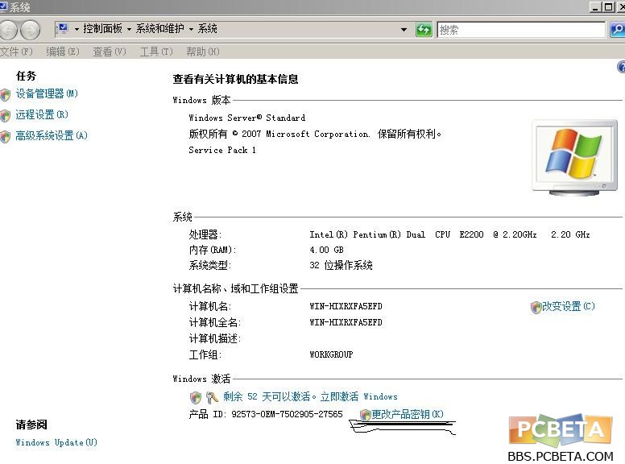Open the 工具(T) menu
Image resolution: width=625 pixels, height=464 pixels.
pyautogui.click(x=156, y=52)
